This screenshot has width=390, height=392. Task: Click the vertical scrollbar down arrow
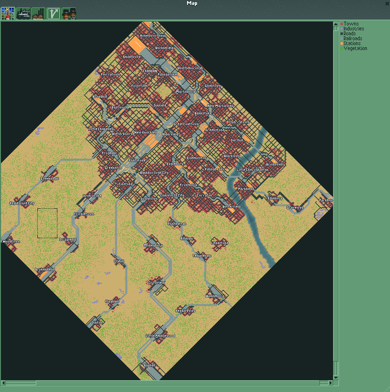pos(336,377)
